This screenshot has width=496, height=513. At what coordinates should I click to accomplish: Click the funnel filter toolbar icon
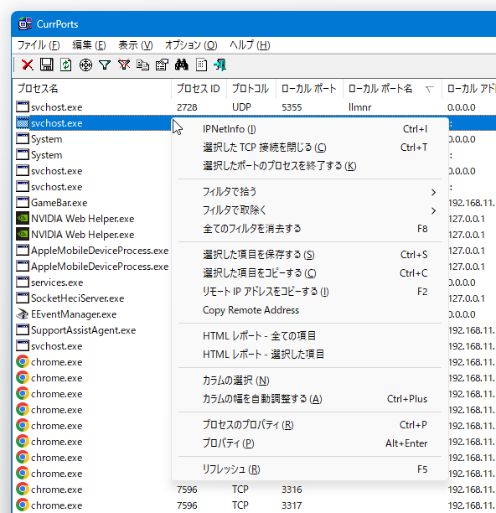click(x=105, y=65)
